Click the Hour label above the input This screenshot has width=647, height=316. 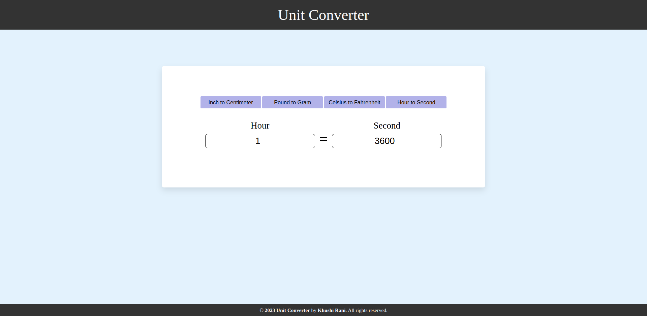pyautogui.click(x=260, y=126)
